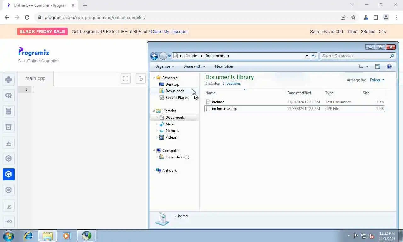Toggle the preview pane button
This screenshot has height=242, width=403.
378,66
